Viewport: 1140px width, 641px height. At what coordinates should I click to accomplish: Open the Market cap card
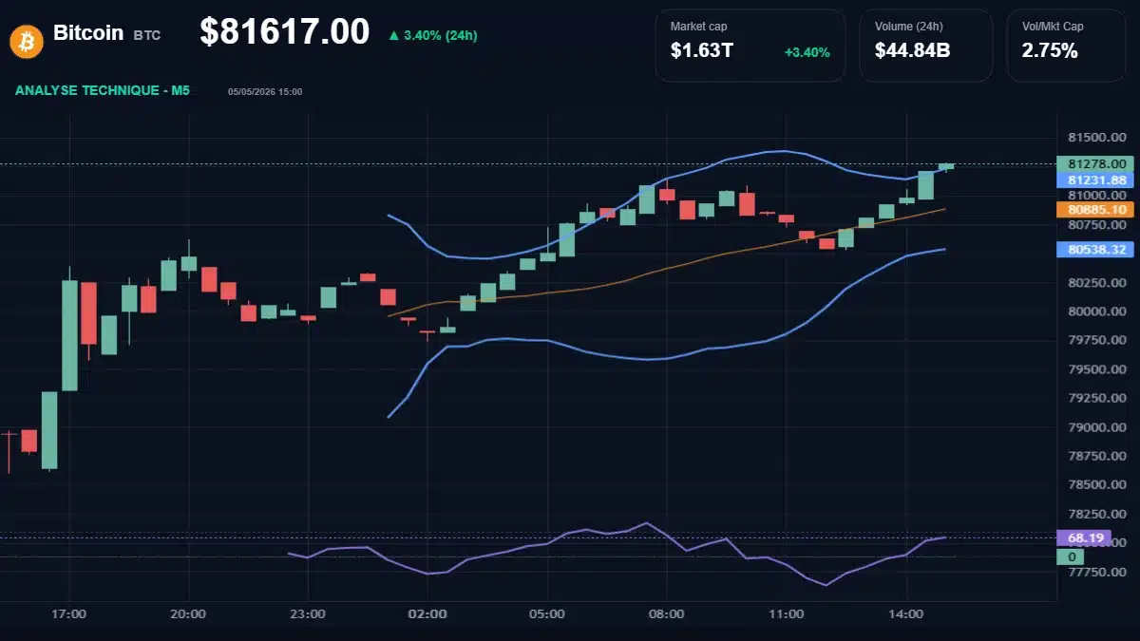(x=750, y=46)
